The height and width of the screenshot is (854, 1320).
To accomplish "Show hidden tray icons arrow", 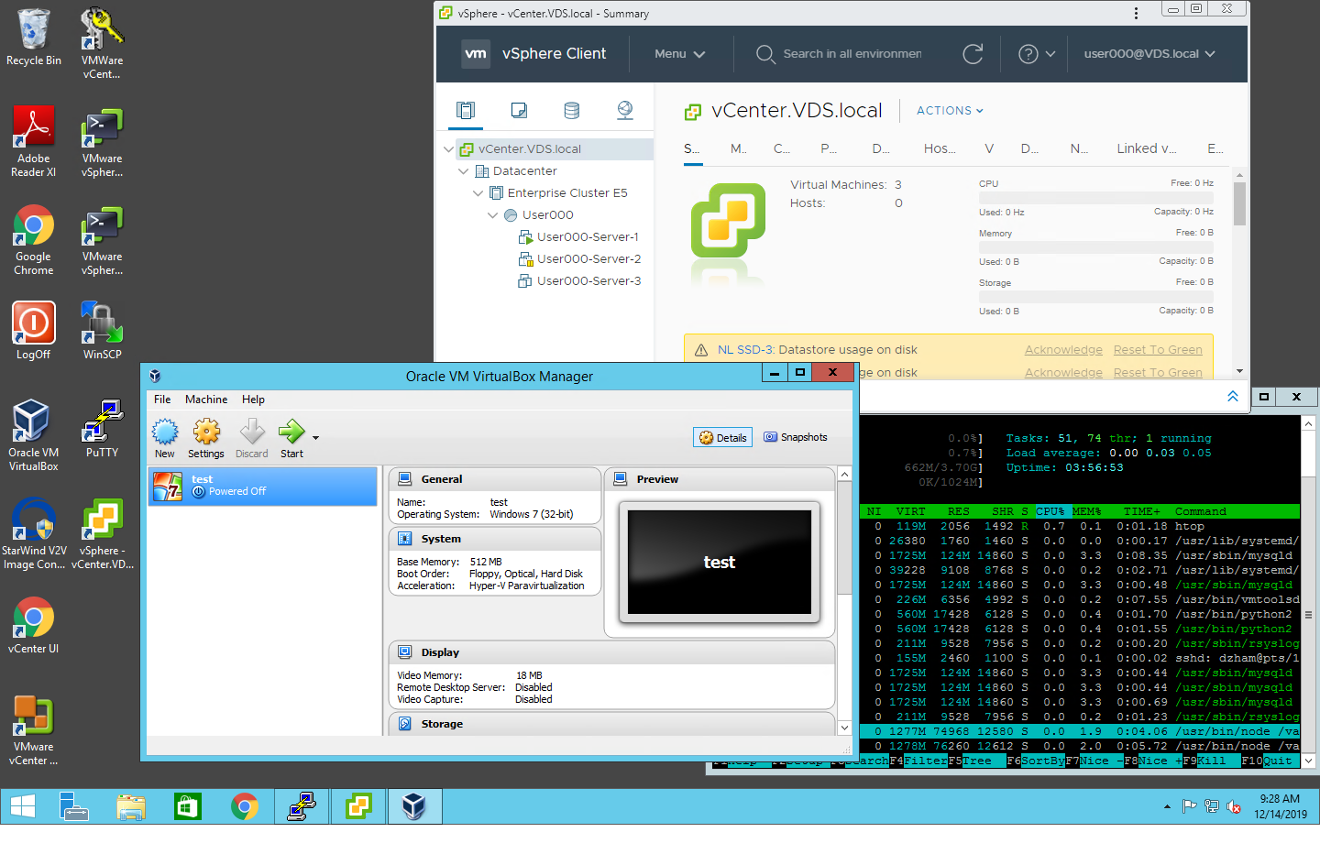I will (x=1167, y=807).
